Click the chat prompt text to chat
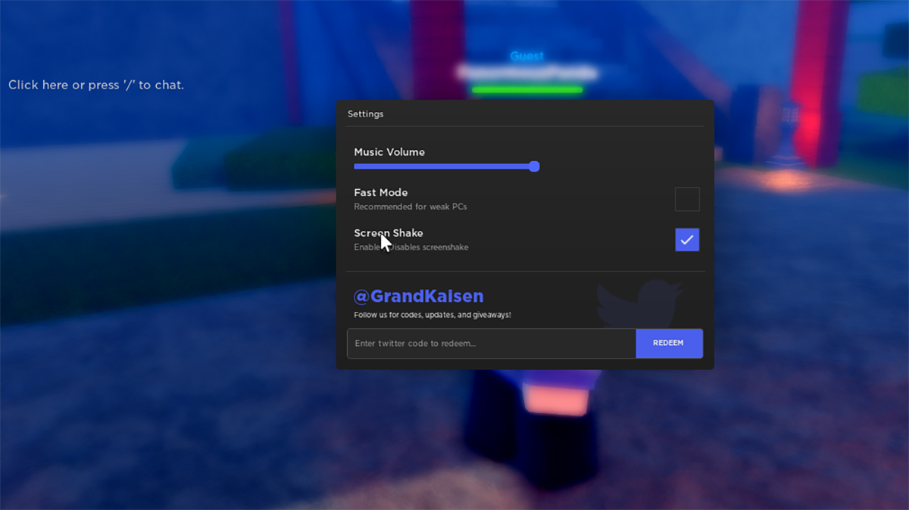This screenshot has height=510, width=909. point(96,85)
